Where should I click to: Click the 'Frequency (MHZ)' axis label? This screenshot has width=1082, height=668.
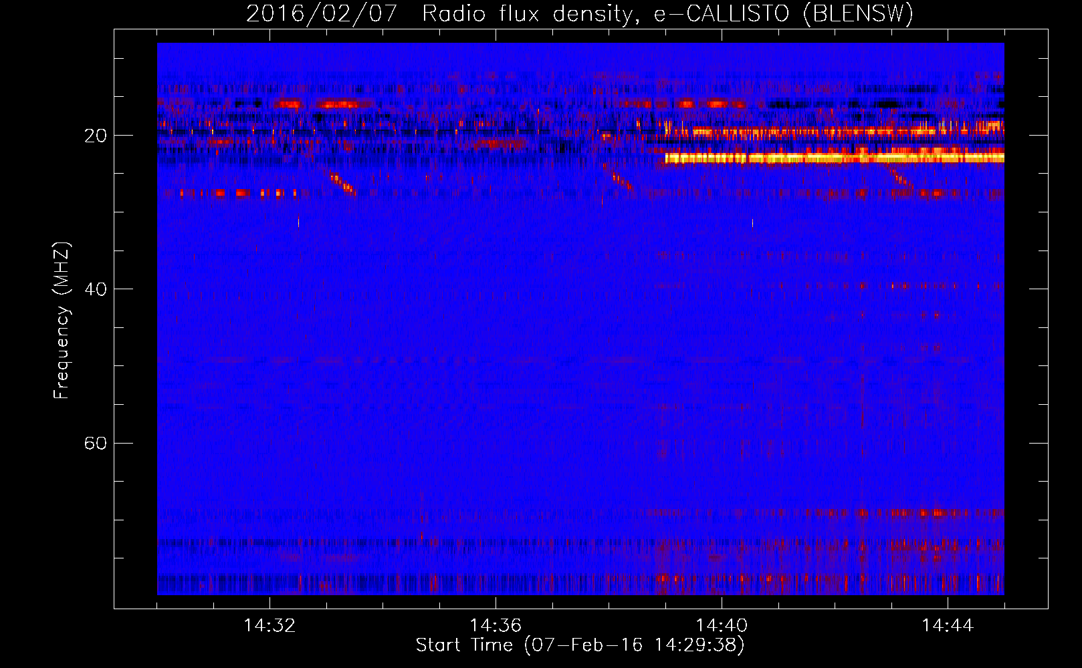[x=62, y=321]
